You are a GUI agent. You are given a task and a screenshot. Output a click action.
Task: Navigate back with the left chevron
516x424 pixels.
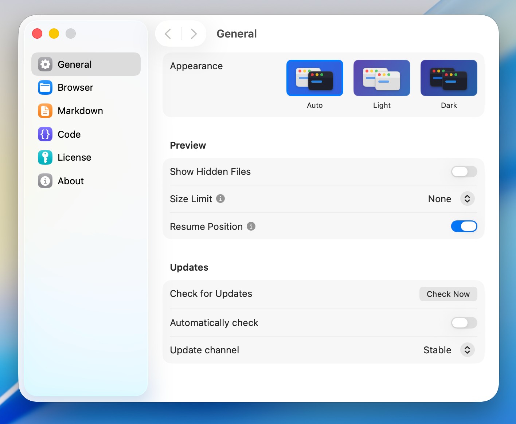click(x=168, y=34)
